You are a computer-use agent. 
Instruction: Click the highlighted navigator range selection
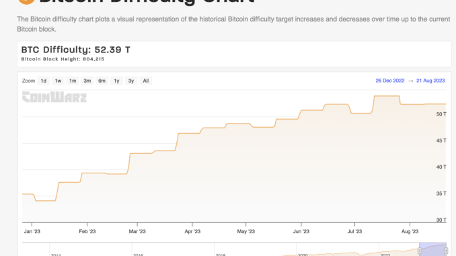coord(432,249)
